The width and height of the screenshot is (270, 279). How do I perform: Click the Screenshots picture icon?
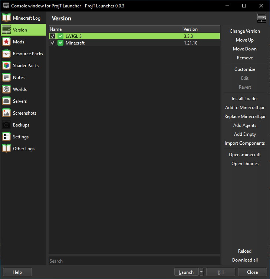[x=6, y=113]
